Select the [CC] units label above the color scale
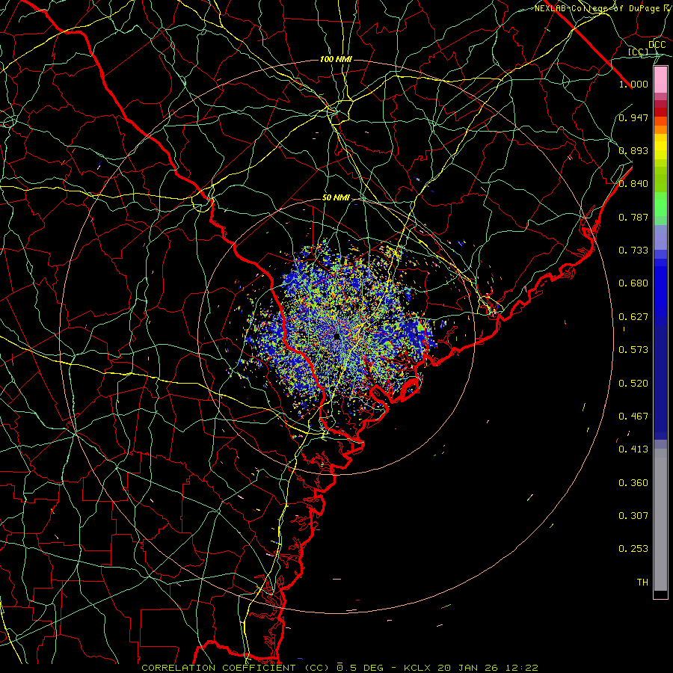This screenshot has width=673, height=673. [638, 52]
